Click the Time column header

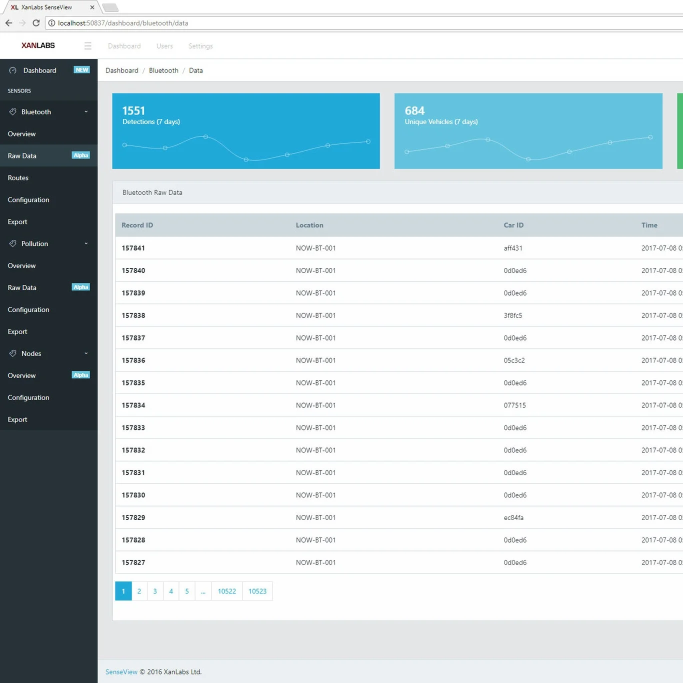click(649, 225)
